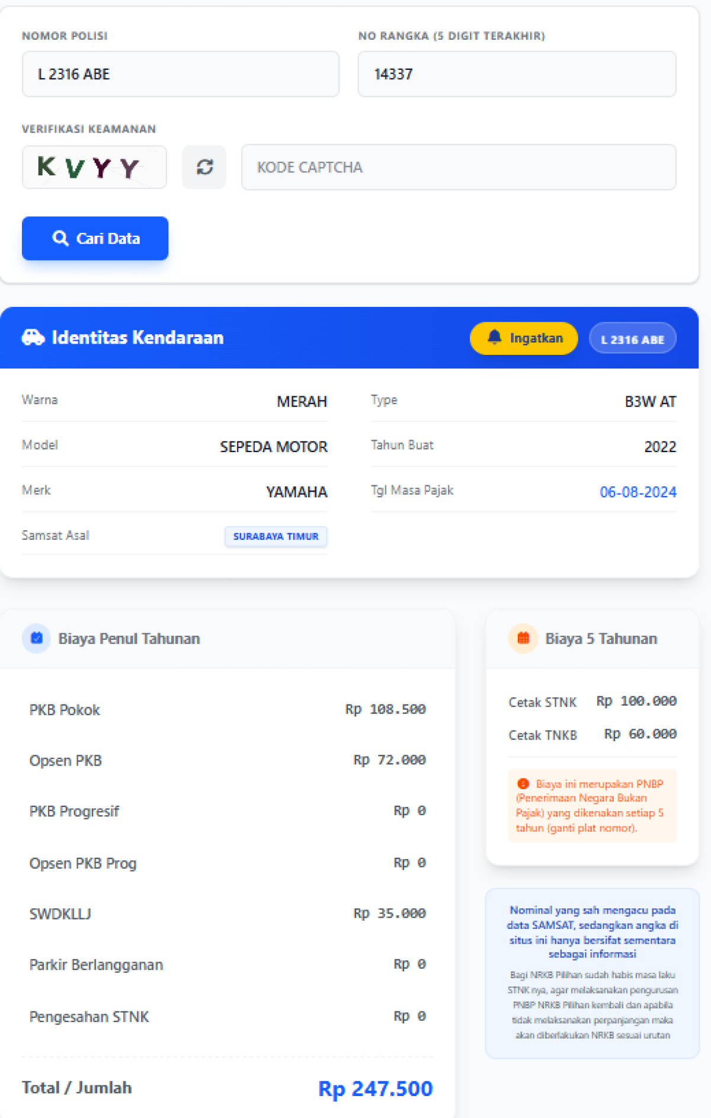Click the PKB Pokok row amount
Viewport: 711px width, 1118px height.
pyautogui.click(x=386, y=709)
